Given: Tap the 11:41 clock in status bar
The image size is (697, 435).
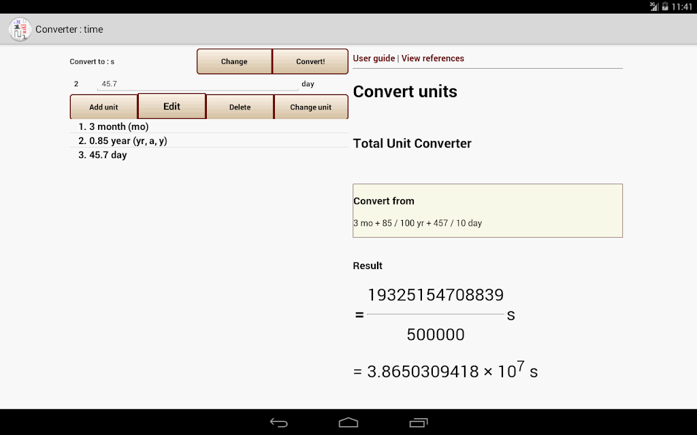Looking at the screenshot, I should (x=681, y=7).
